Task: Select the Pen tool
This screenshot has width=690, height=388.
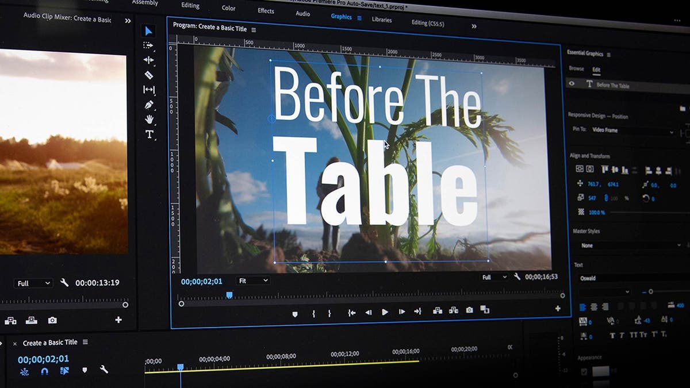Action: pos(148,105)
